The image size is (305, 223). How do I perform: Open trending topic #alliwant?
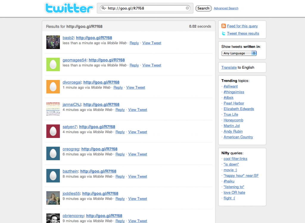pos(231,86)
